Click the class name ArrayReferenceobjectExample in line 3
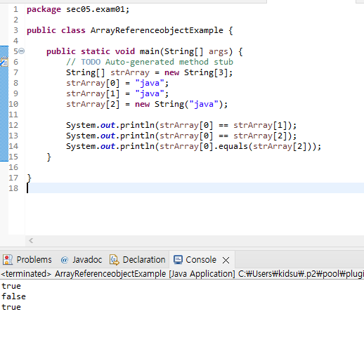The height and width of the screenshot is (340, 364). point(157,30)
